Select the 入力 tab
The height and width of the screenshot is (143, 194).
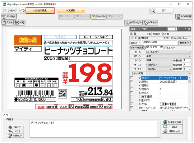[6, 115]
